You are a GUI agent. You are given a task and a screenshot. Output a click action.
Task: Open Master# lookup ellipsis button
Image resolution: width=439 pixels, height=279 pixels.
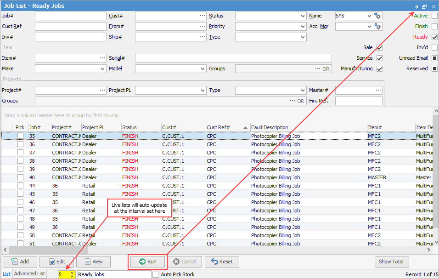click(x=378, y=91)
